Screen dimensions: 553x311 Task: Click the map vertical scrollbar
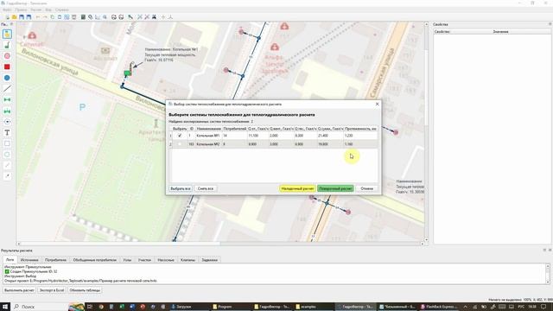(x=426, y=132)
